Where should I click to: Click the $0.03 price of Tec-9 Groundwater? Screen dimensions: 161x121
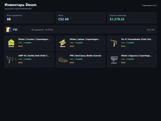pos(123,46)
